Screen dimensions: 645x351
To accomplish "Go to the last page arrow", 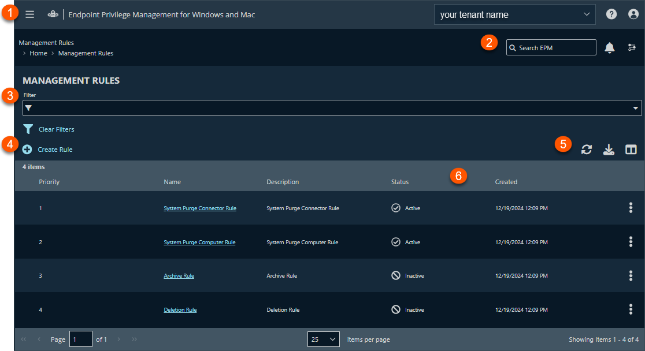I will [135, 339].
